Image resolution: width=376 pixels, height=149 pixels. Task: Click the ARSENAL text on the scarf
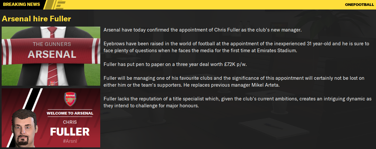point(52,54)
